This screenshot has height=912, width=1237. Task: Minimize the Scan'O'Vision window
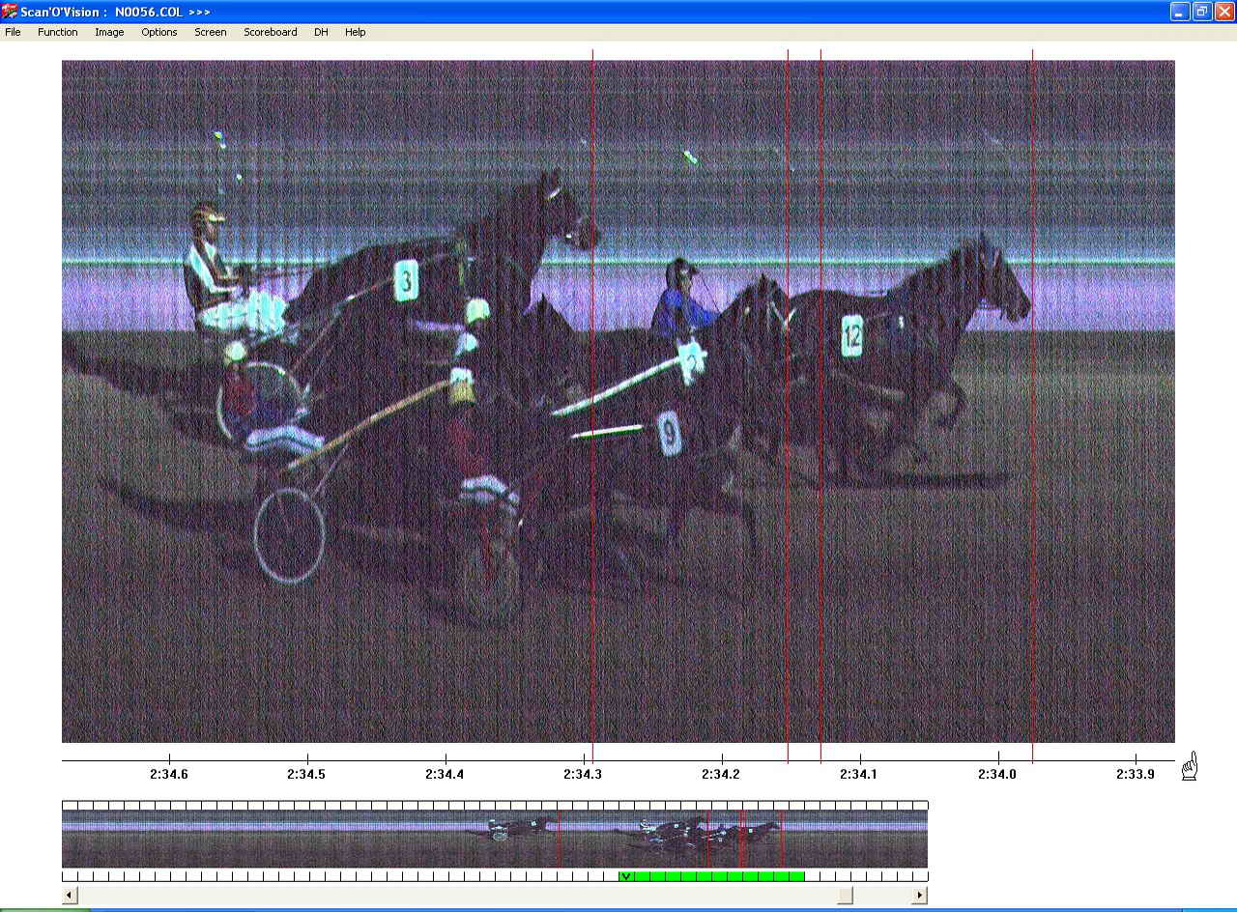(x=1179, y=12)
